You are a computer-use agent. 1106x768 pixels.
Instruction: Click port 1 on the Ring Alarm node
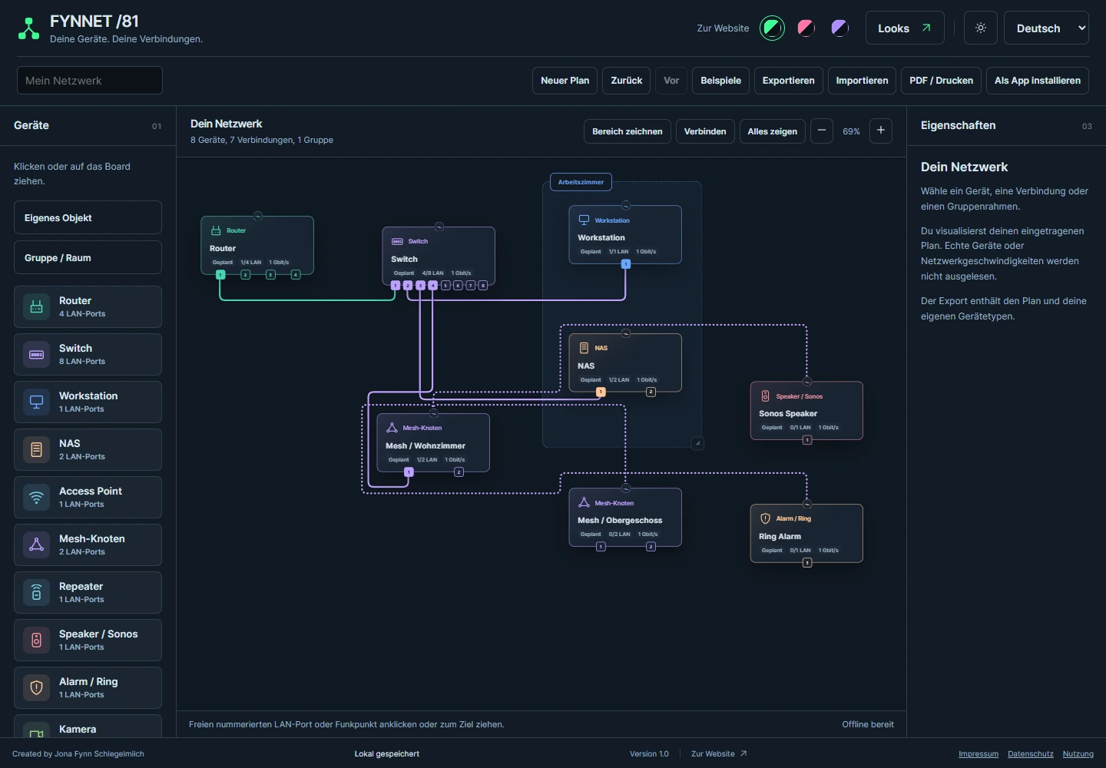pyautogui.click(x=807, y=563)
